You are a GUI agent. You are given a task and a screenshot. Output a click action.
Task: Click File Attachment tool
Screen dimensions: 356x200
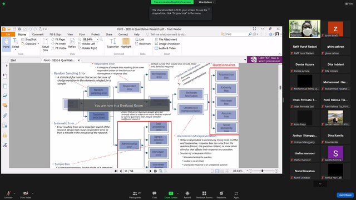tap(166, 39)
